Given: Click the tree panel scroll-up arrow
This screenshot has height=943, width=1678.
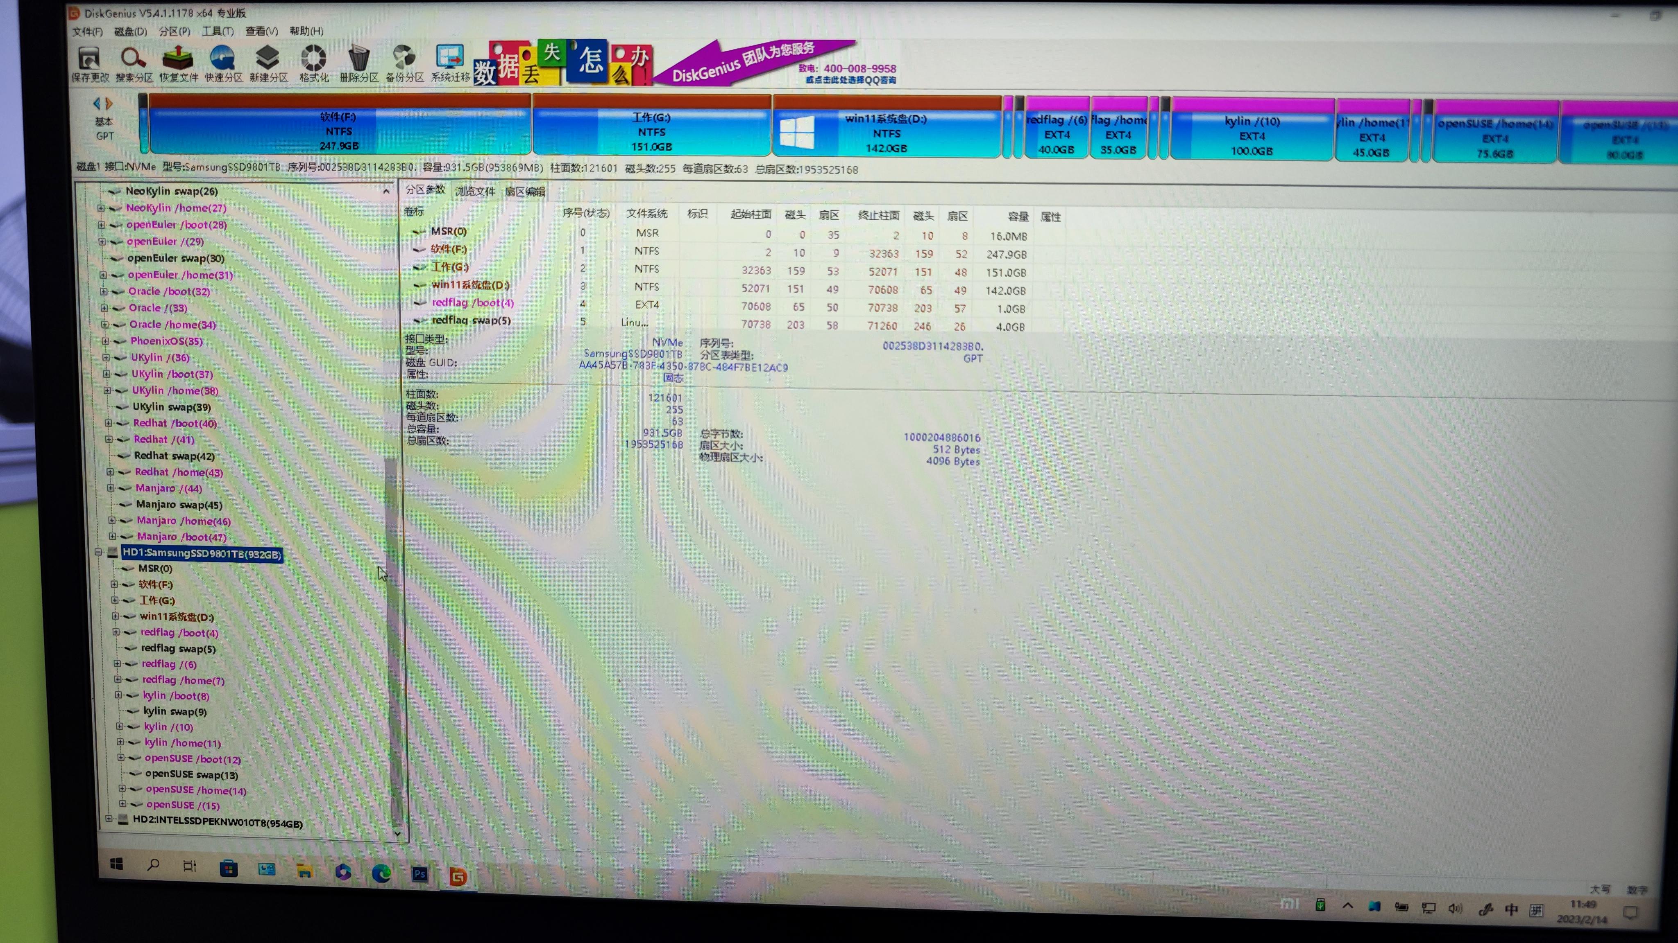Looking at the screenshot, I should pos(386,191).
